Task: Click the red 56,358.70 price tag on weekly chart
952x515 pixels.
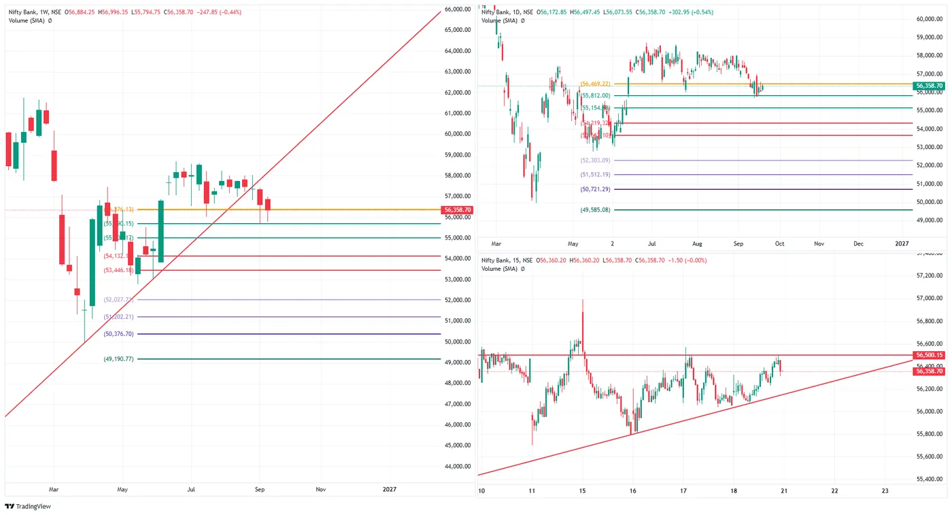Action: [456, 210]
